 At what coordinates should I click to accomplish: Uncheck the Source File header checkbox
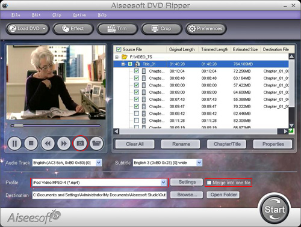click(119, 49)
